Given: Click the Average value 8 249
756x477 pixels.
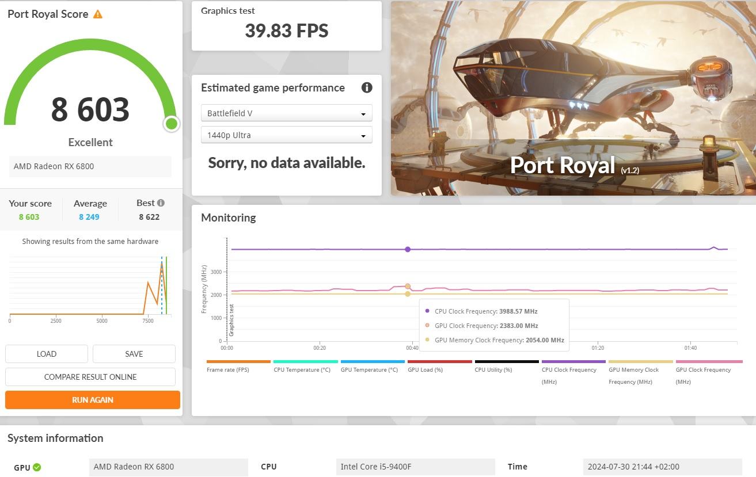Looking at the screenshot, I should (89, 217).
